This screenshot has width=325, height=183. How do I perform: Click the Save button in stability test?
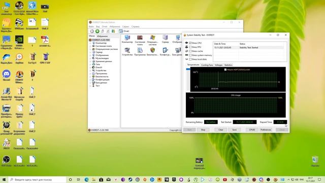point(234,130)
